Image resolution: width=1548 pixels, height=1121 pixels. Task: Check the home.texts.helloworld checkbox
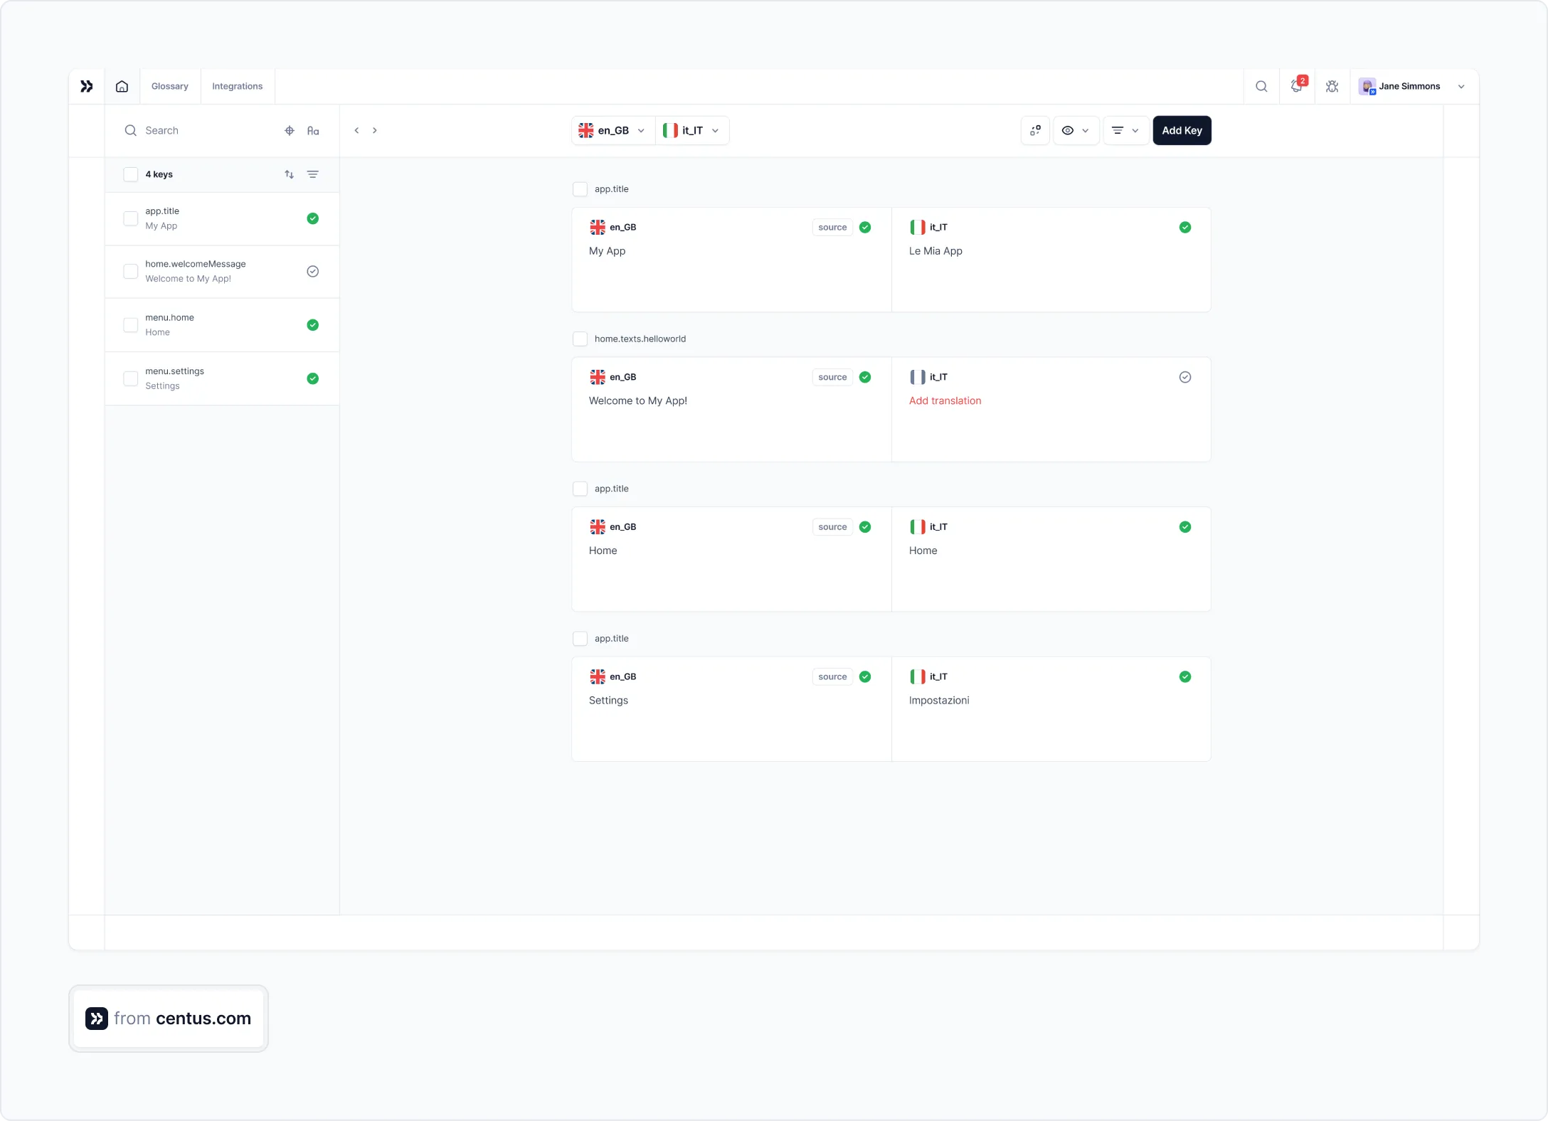(x=580, y=339)
